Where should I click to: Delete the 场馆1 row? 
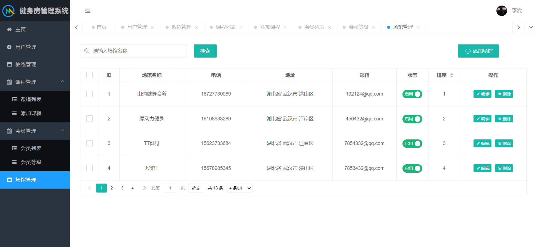(x=504, y=168)
